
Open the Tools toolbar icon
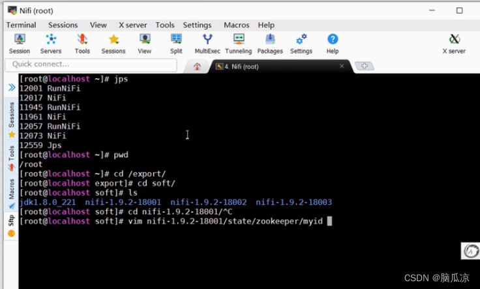coord(82,44)
